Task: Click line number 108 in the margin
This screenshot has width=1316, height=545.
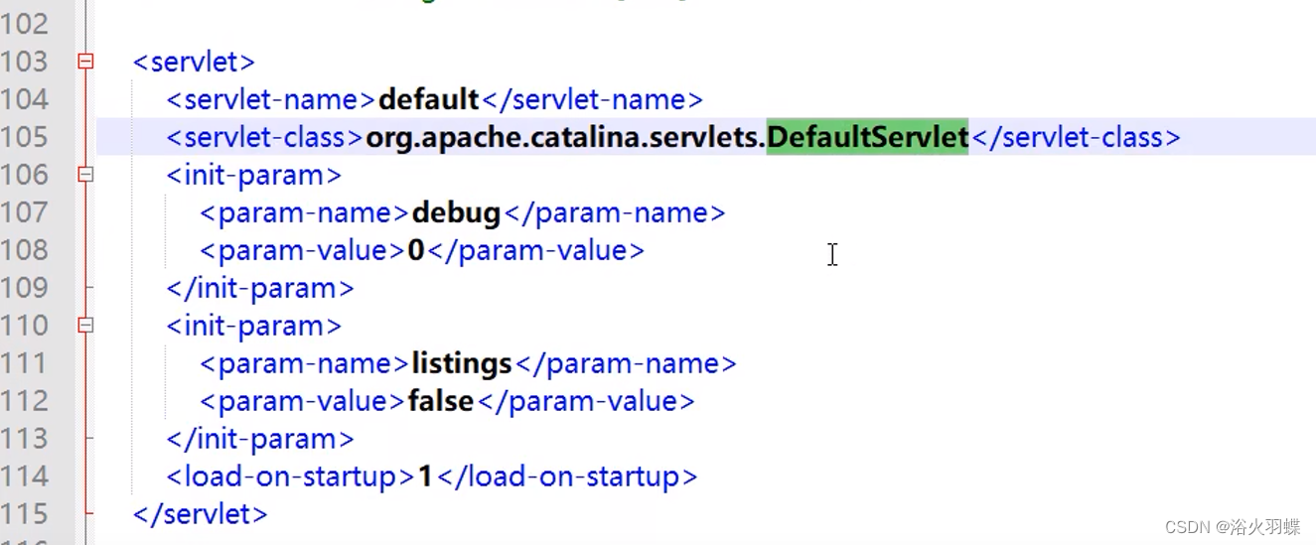Action: [25, 250]
